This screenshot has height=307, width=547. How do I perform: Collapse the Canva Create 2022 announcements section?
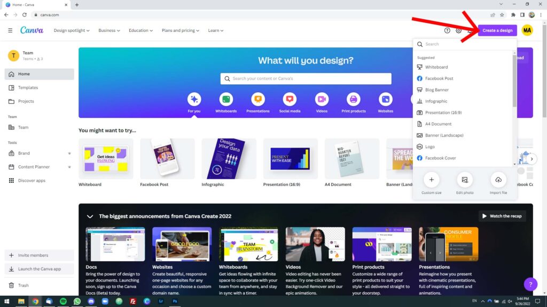90,216
